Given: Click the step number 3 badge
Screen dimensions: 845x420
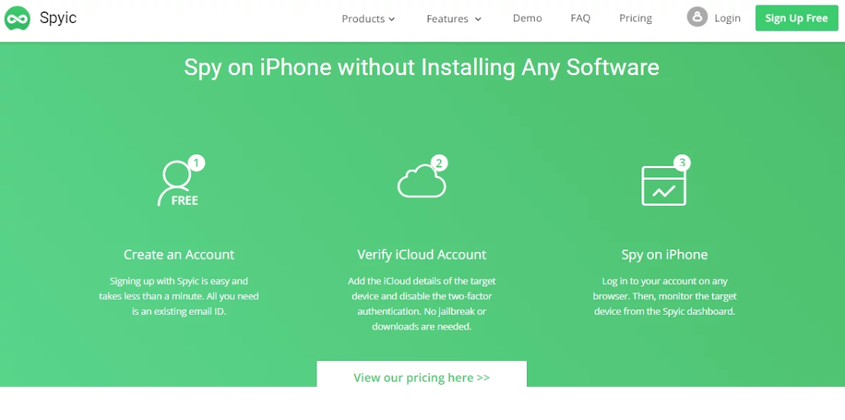Looking at the screenshot, I should 681,163.
